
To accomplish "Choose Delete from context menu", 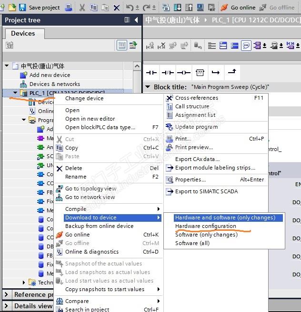I will coord(74,168).
